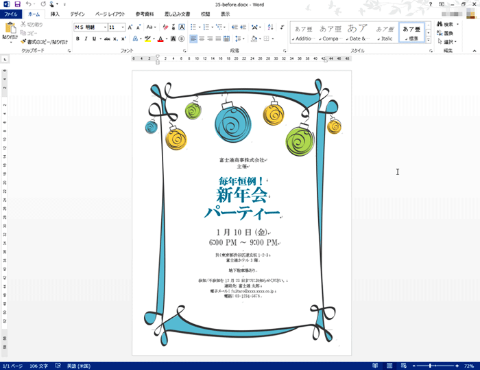This screenshot has width=480, height=370.
Task: Apply red font color
Action: click(x=160, y=39)
